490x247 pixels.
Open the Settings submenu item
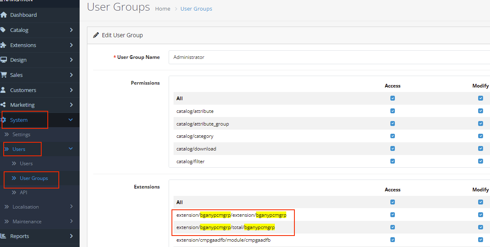(40, 135)
